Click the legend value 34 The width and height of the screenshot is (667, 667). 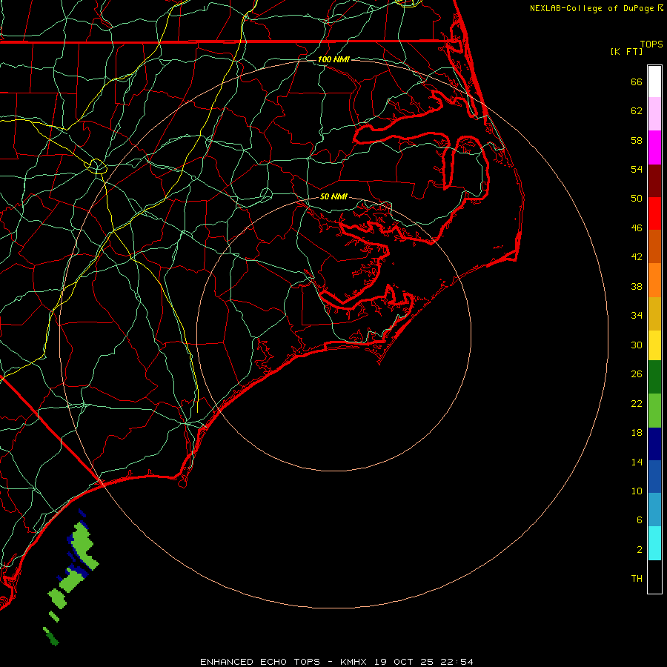tap(637, 316)
